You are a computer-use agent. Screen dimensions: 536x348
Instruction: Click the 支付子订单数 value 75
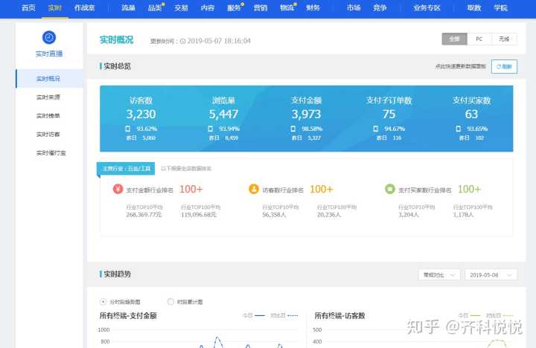pyautogui.click(x=389, y=114)
